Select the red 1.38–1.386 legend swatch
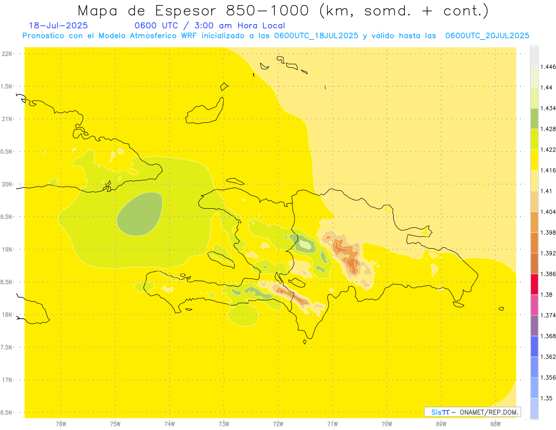This screenshot has width=556, height=430. tap(535, 284)
